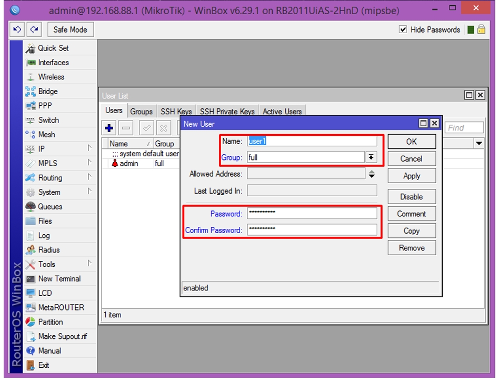
Task: Open the Switch section
Action: click(60, 120)
